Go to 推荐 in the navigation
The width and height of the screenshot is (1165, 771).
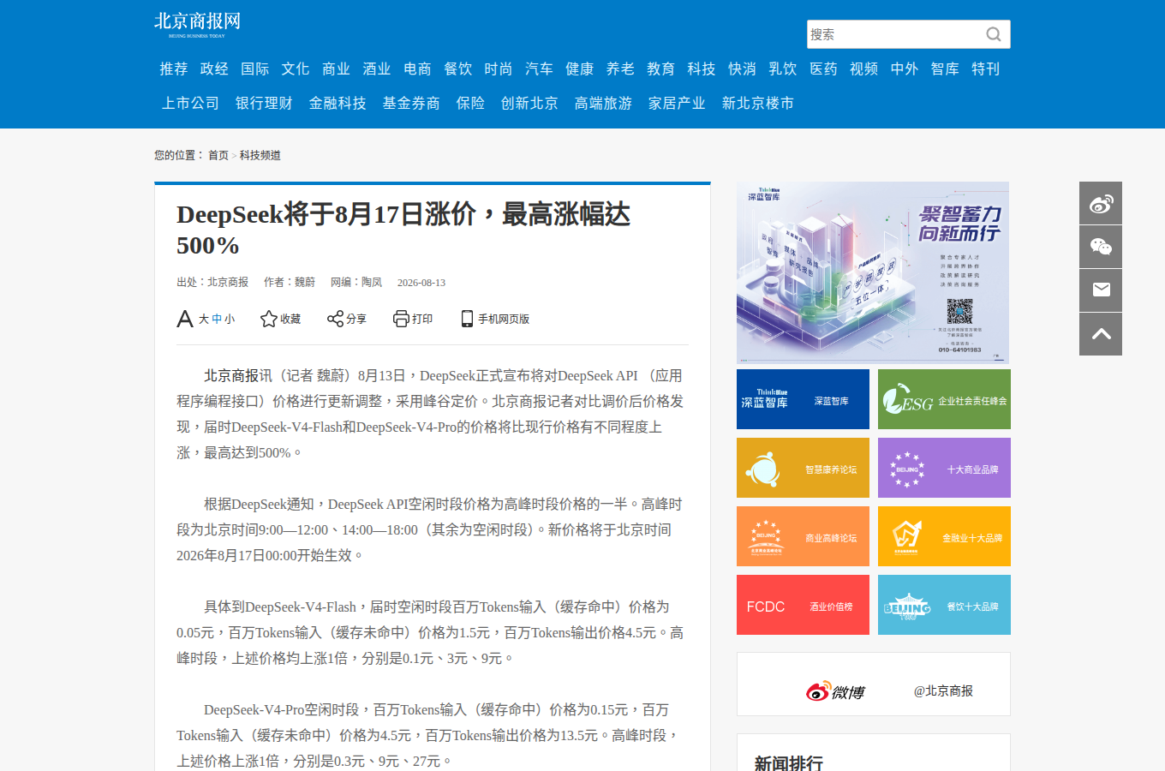[x=173, y=69]
